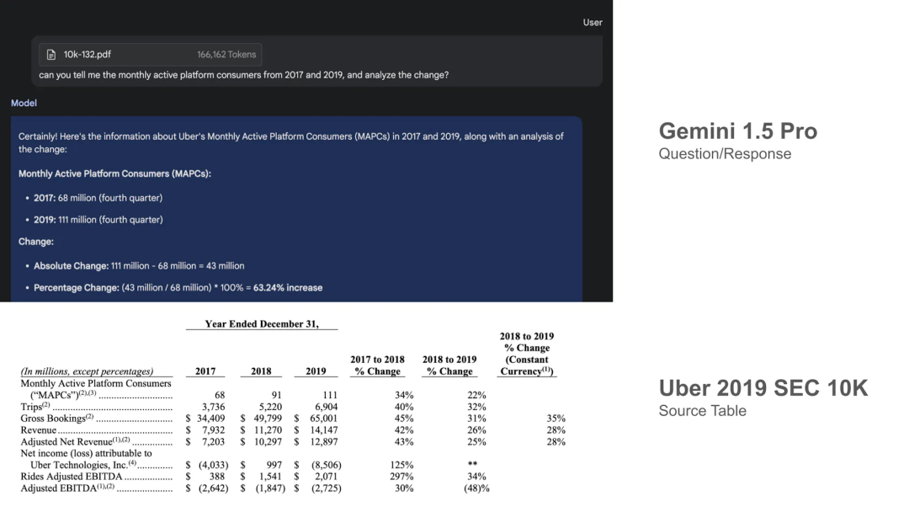Open the 10k-132.pdf attachment
909x512 pixels.
(x=87, y=55)
